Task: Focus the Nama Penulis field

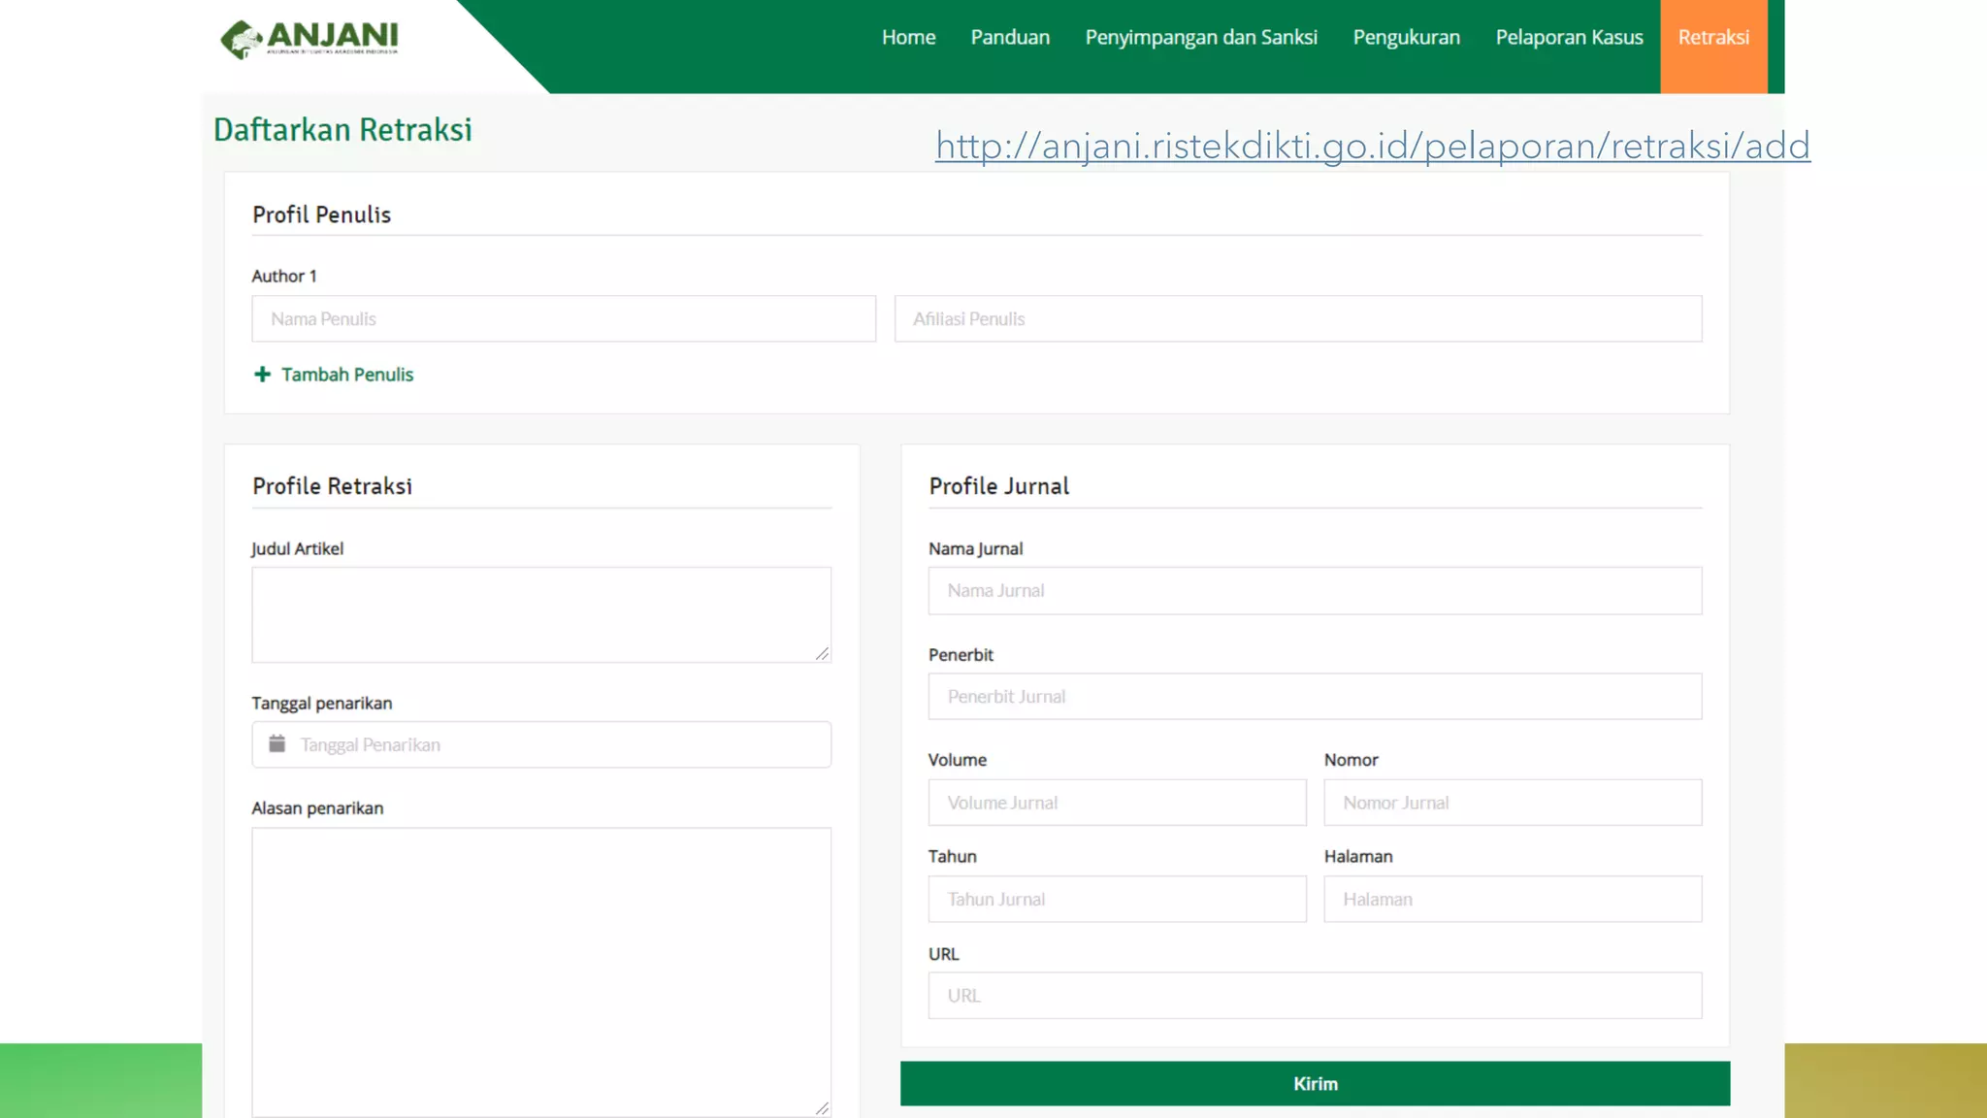Action: click(x=563, y=318)
